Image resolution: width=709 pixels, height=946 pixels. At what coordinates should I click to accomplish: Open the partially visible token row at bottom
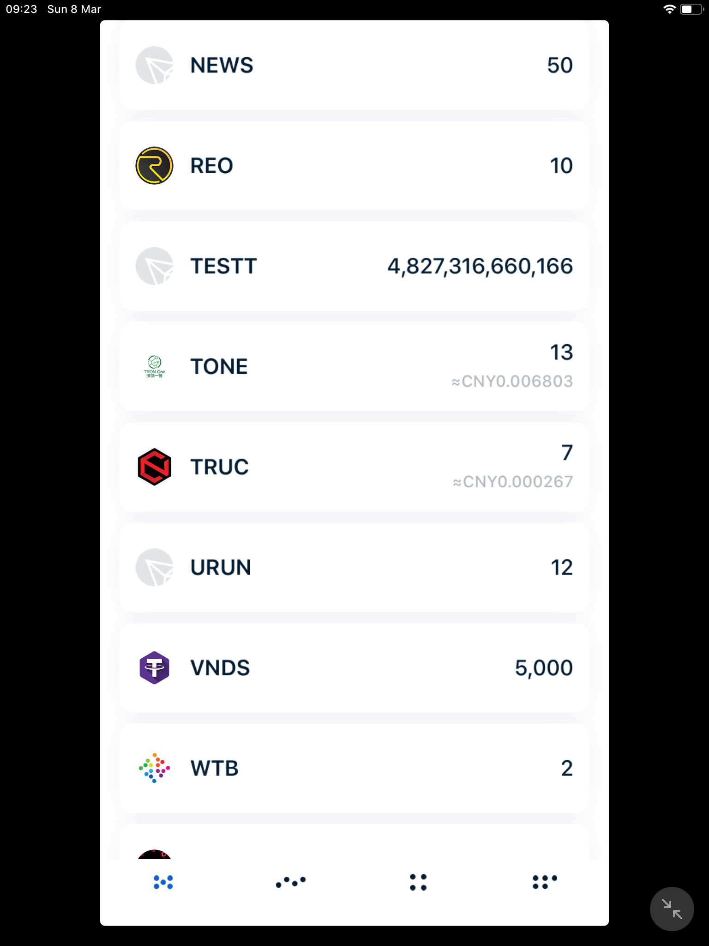(x=354, y=844)
